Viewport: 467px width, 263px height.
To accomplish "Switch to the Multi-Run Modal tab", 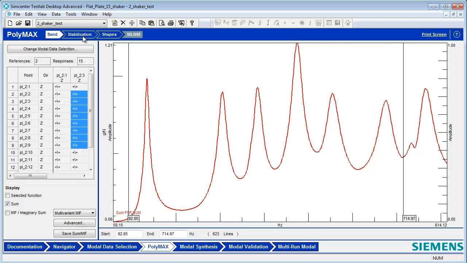I will click(297, 247).
